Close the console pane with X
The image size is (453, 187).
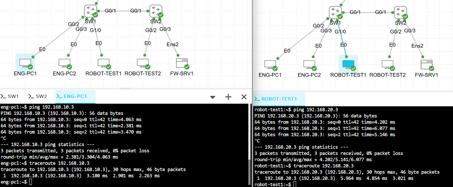coord(244,97)
